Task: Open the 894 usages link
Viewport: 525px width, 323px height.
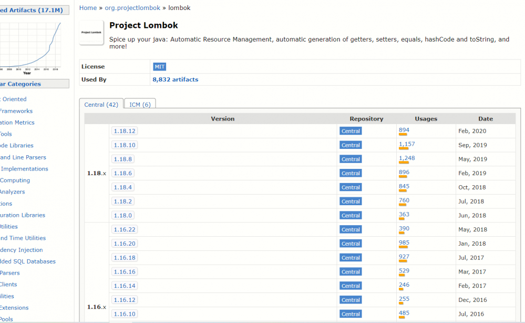Action: point(404,130)
